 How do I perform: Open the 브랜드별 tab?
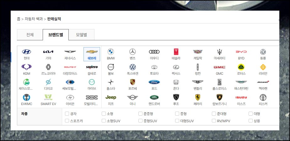click(56, 35)
